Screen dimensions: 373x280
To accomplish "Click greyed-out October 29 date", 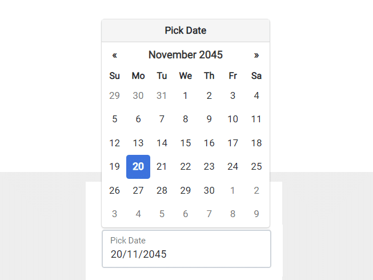I will click(x=115, y=95).
